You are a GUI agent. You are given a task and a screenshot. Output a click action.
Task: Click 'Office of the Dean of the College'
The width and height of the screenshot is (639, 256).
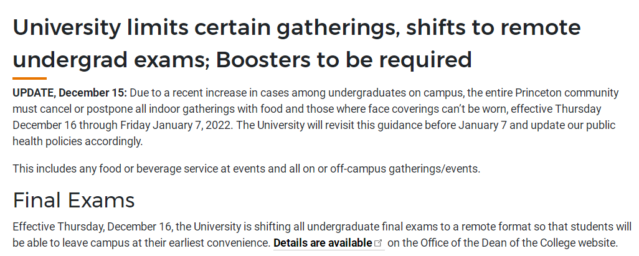point(499,244)
